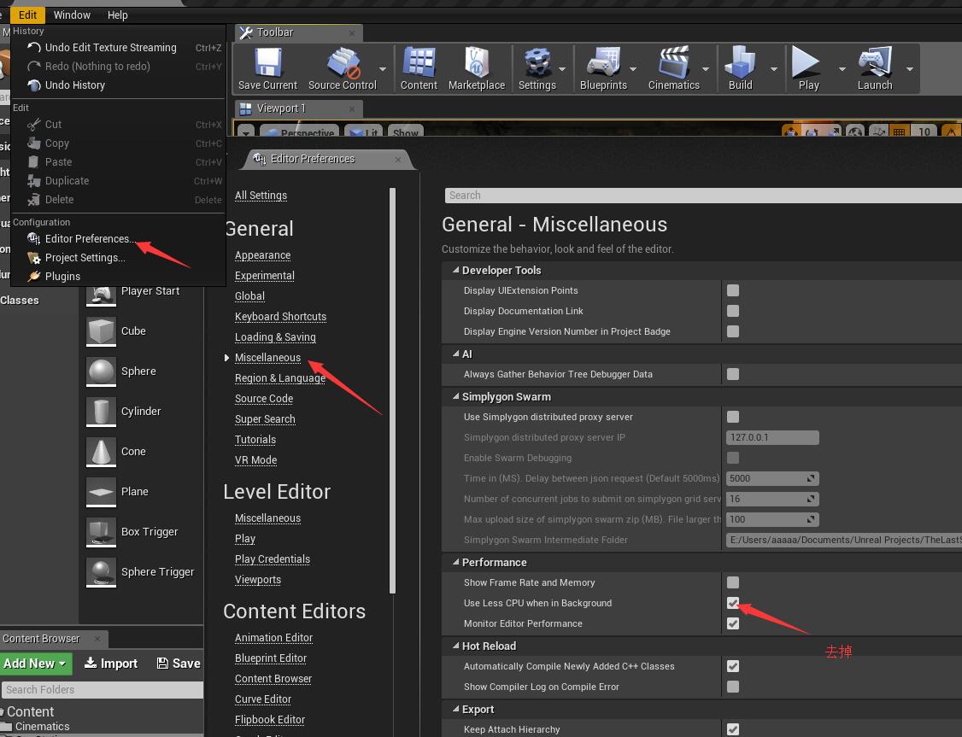This screenshot has height=737, width=962.
Task: Select the Sphere primitive icon
Action: coord(101,371)
